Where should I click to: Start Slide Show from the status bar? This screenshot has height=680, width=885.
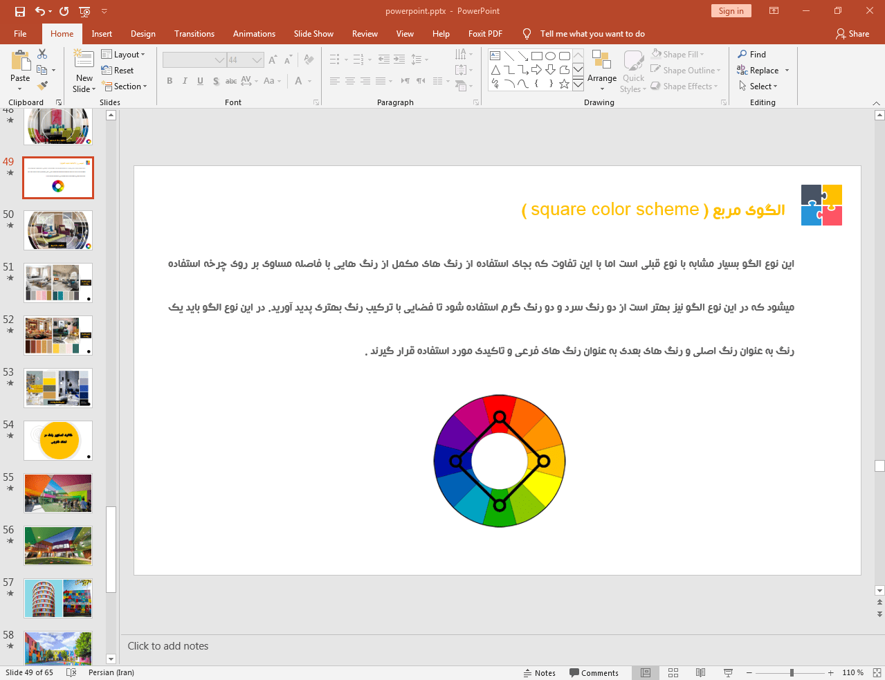[x=728, y=672]
